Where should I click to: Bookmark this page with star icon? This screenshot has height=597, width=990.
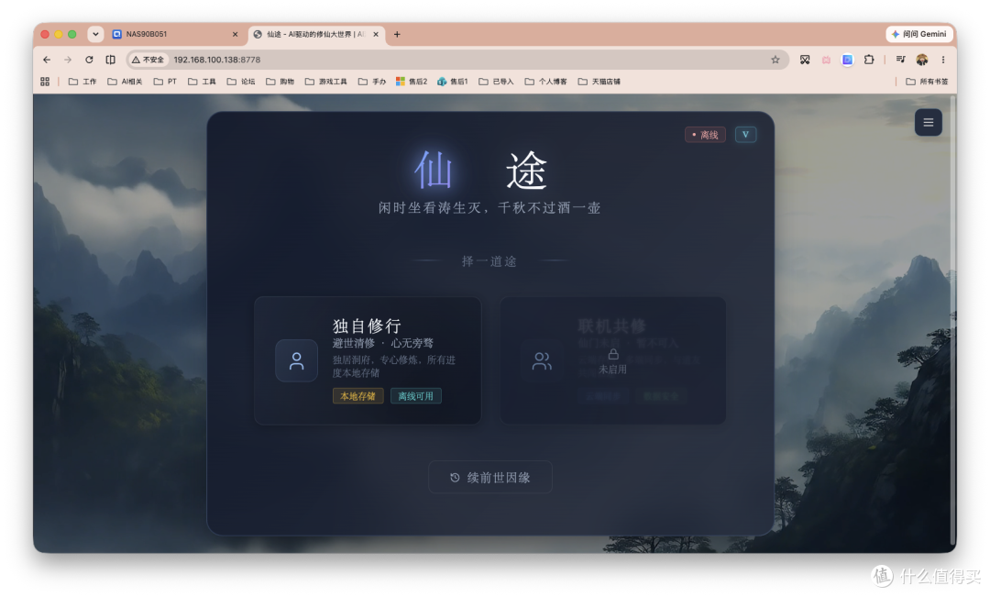[x=775, y=60]
